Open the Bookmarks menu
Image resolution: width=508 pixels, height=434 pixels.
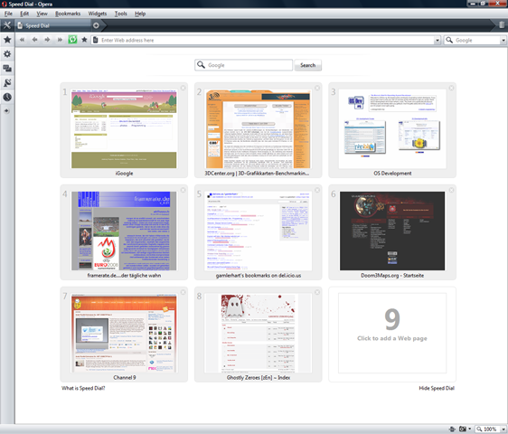click(x=68, y=14)
